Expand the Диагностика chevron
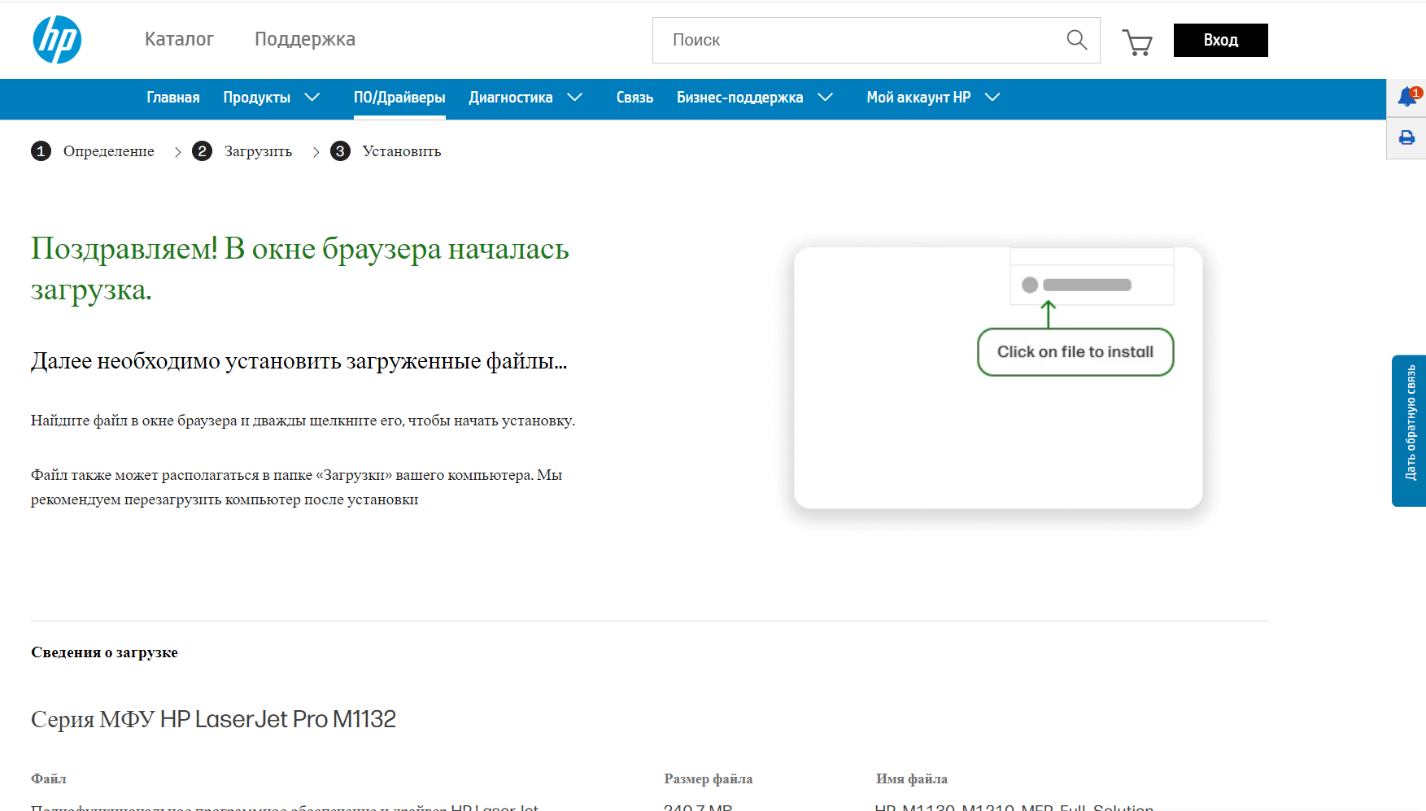The image size is (1426, 811). 574,98
